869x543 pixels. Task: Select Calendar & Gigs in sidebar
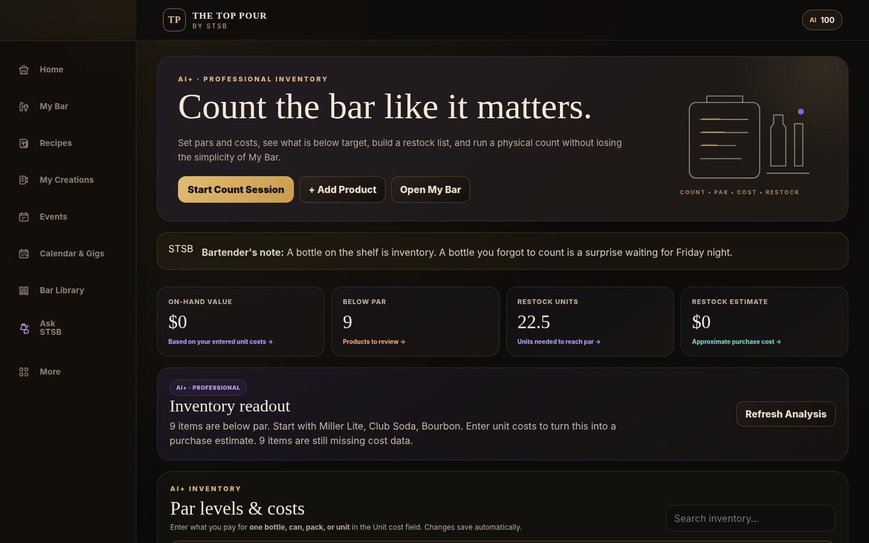point(72,253)
